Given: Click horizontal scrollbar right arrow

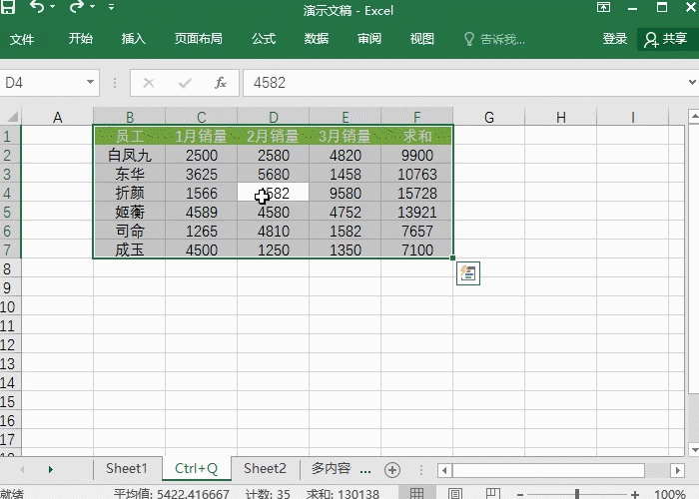Looking at the screenshot, I should 678,470.
